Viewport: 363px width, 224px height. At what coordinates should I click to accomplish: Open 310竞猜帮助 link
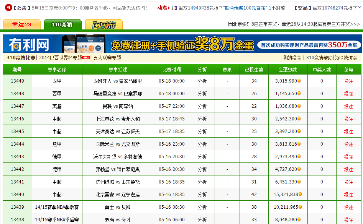click(319, 58)
